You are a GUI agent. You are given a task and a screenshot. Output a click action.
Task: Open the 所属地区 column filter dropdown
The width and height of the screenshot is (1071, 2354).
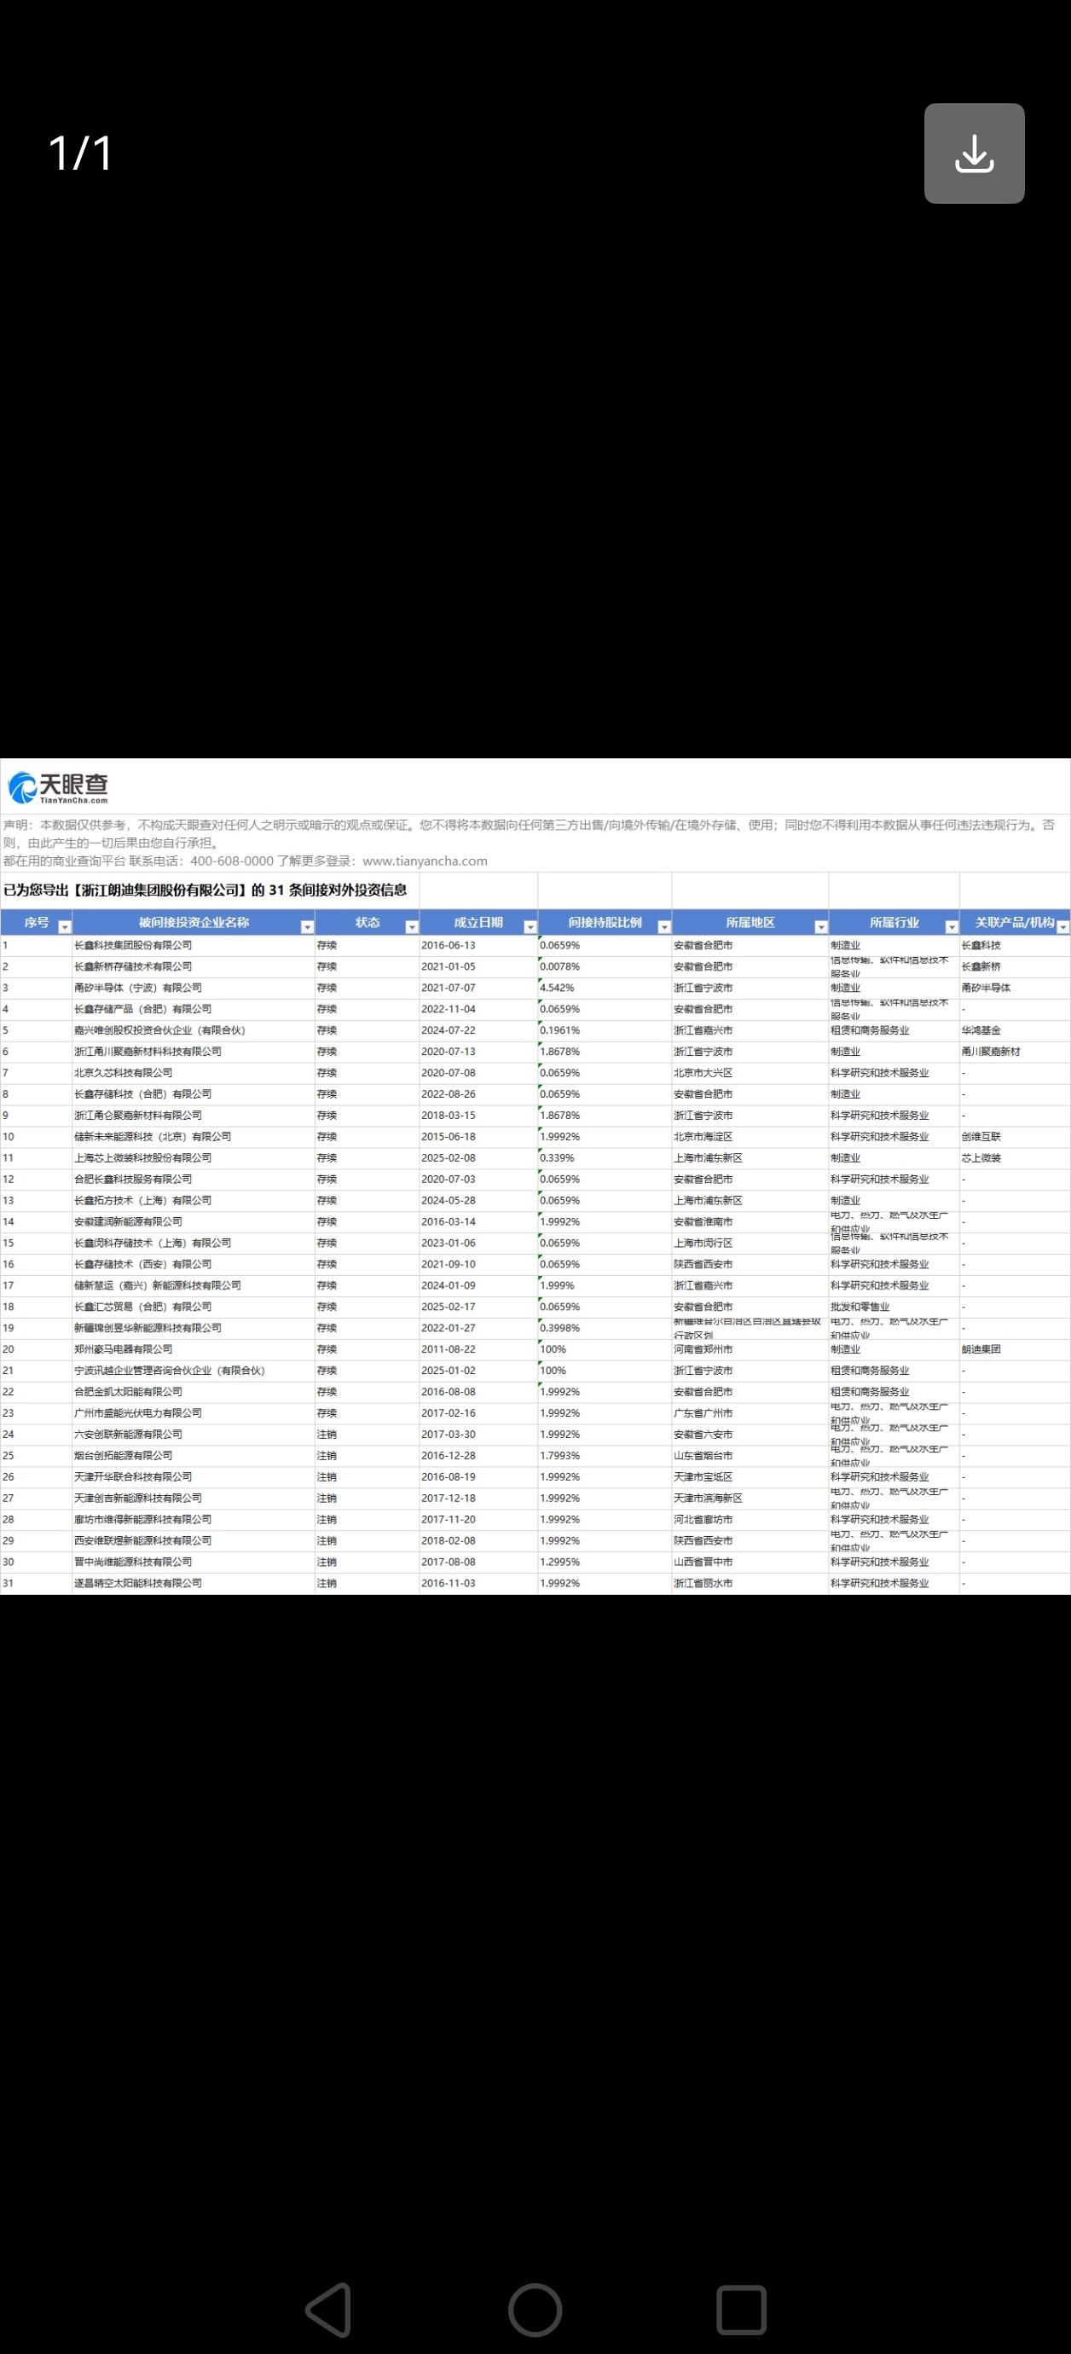[820, 926]
